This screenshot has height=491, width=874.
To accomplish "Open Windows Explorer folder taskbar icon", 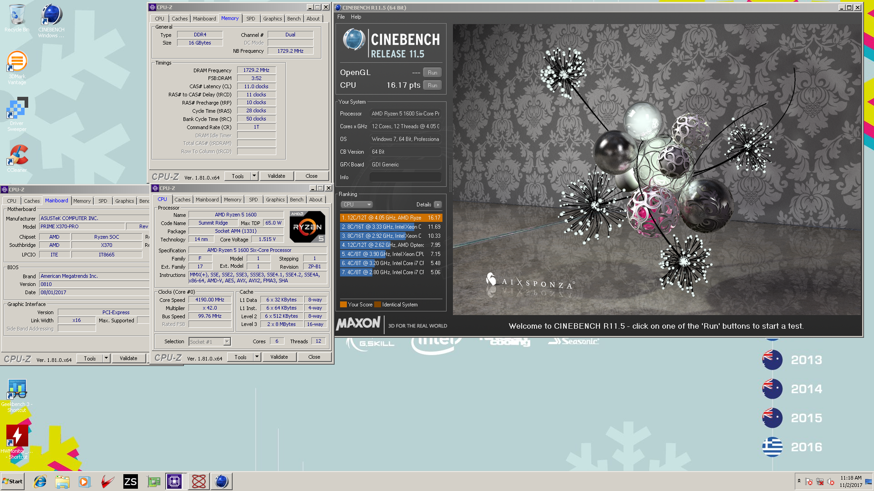I will 62,481.
